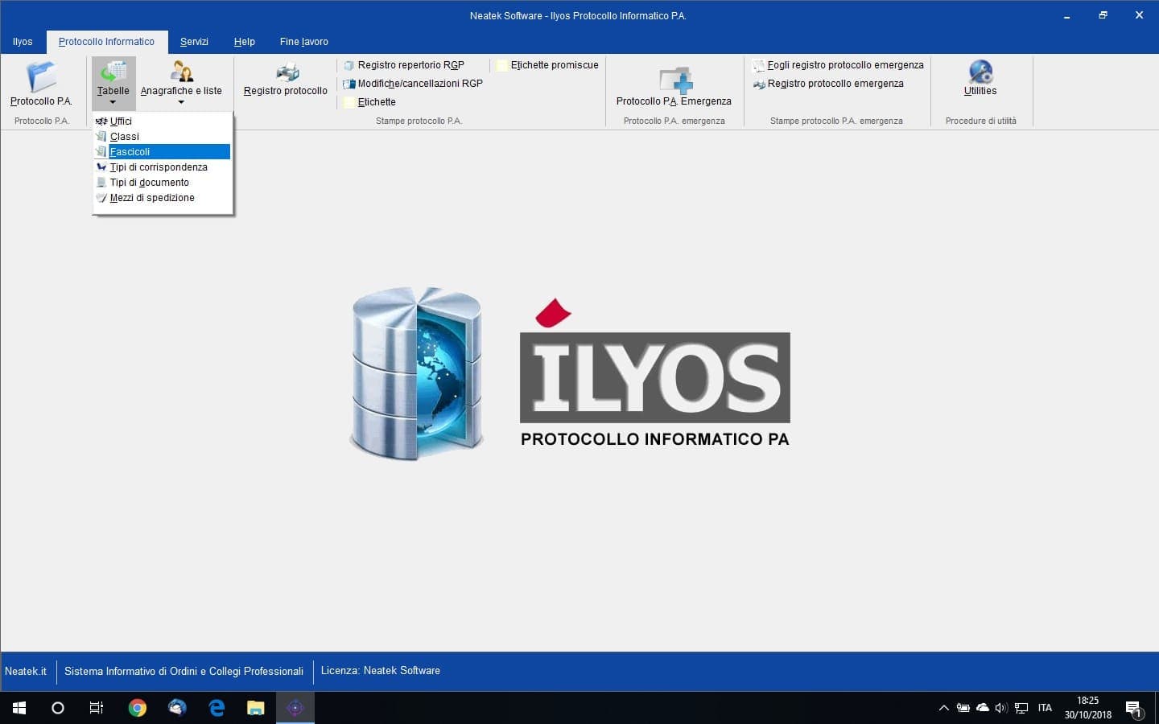
Task: Open Task View on taskbar
Action: [97, 708]
